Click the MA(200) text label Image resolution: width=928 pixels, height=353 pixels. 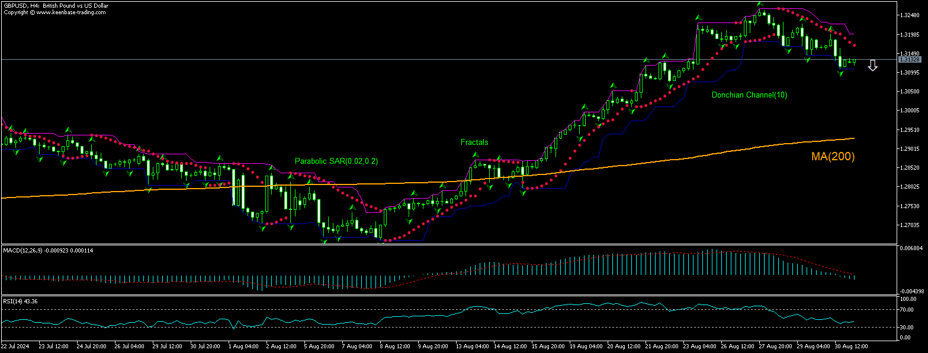pyautogui.click(x=833, y=156)
